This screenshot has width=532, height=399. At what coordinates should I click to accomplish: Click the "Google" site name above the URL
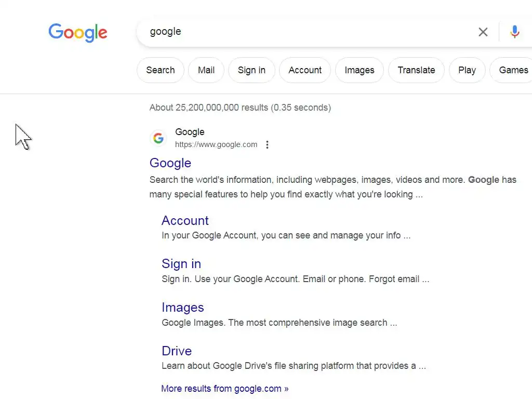click(190, 132)
